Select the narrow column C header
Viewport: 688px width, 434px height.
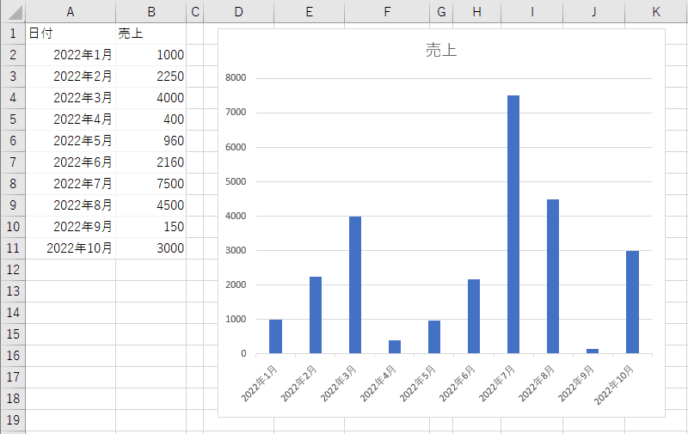[x=195, y=11]
